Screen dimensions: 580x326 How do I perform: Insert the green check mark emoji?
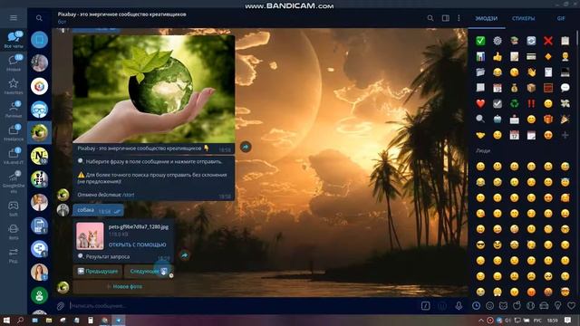click(480, 41)
